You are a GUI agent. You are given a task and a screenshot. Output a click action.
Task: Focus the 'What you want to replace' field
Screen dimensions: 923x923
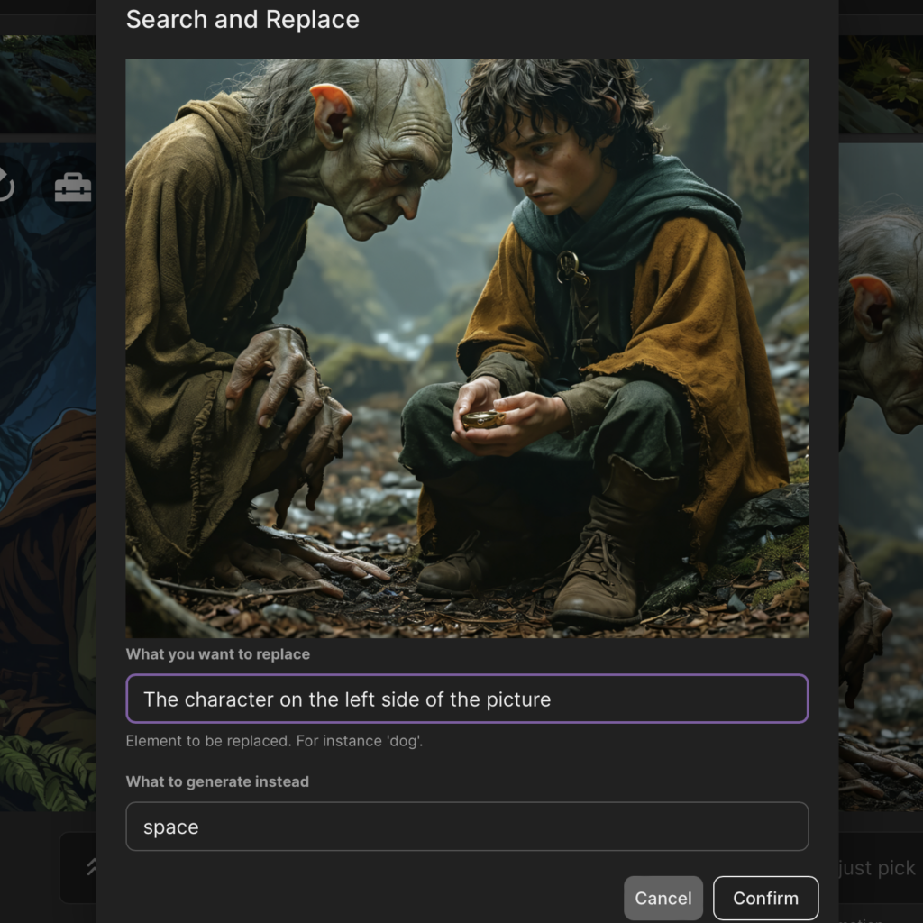(x=467, y=699)
